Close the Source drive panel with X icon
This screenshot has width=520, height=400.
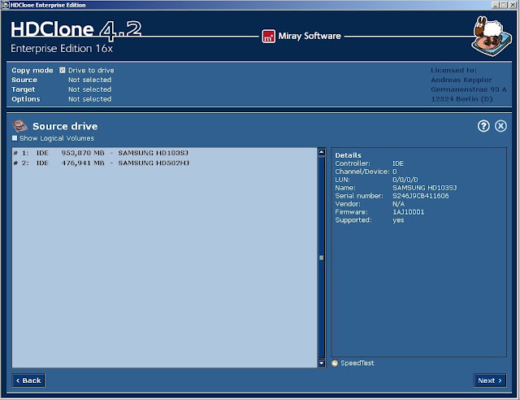click(x=500, y=126)
